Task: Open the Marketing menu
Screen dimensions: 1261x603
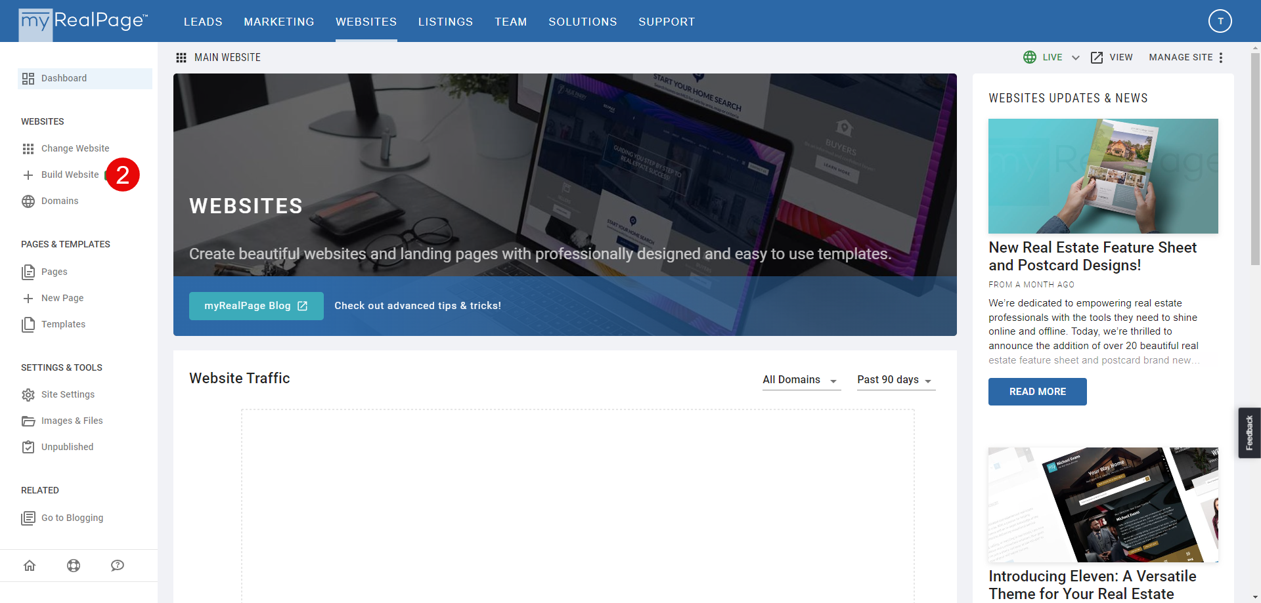Action: coord(279,22)
